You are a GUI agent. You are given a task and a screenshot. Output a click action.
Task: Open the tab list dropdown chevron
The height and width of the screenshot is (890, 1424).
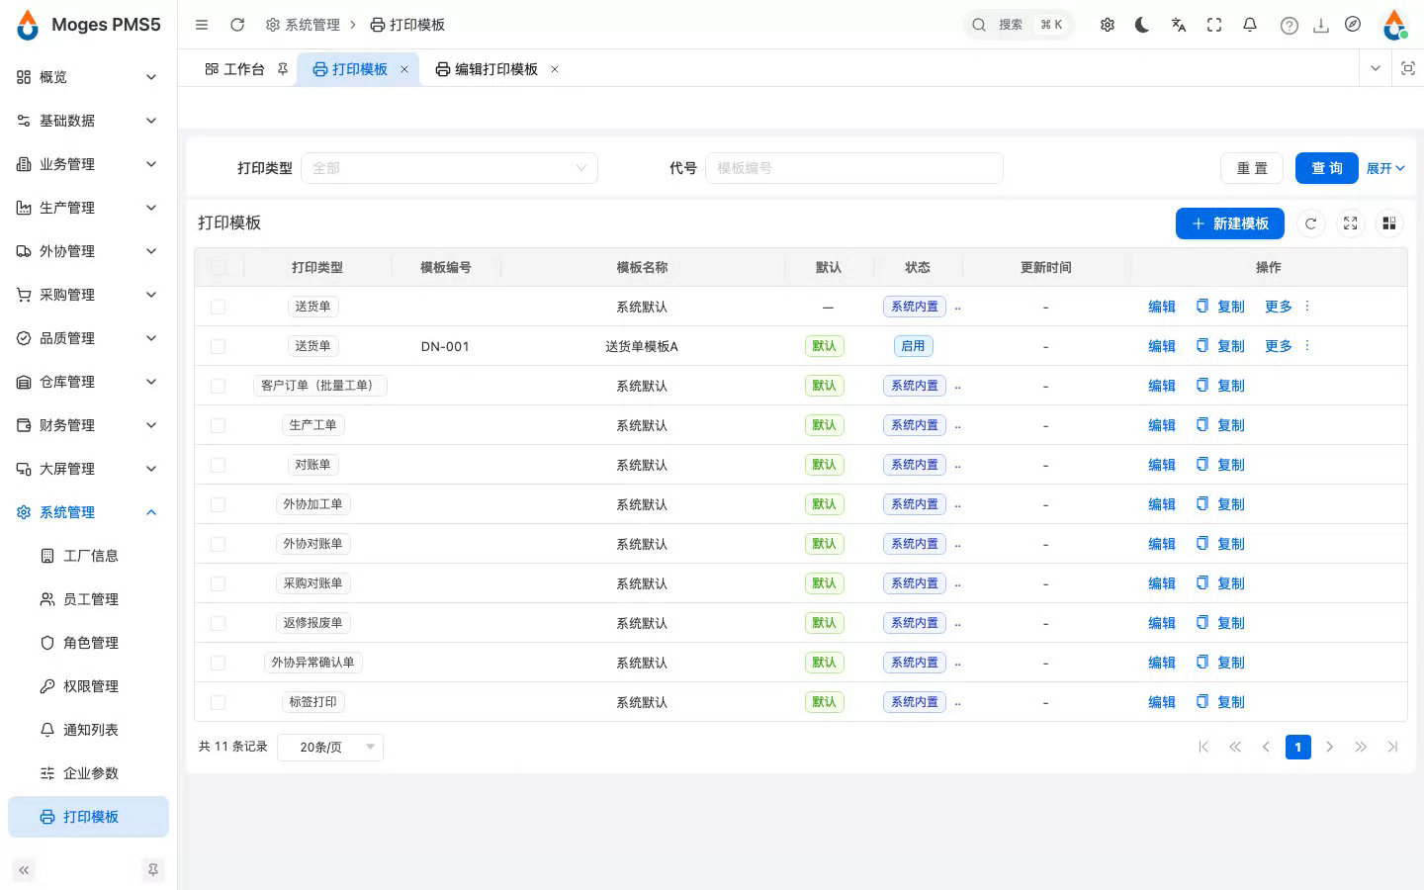tap(1376, 68)
